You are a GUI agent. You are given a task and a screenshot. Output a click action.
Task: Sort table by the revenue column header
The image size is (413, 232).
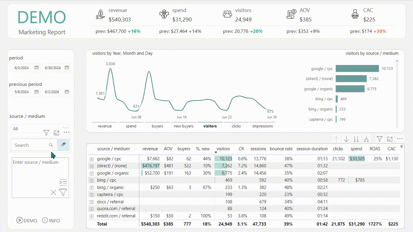(150, 149)
